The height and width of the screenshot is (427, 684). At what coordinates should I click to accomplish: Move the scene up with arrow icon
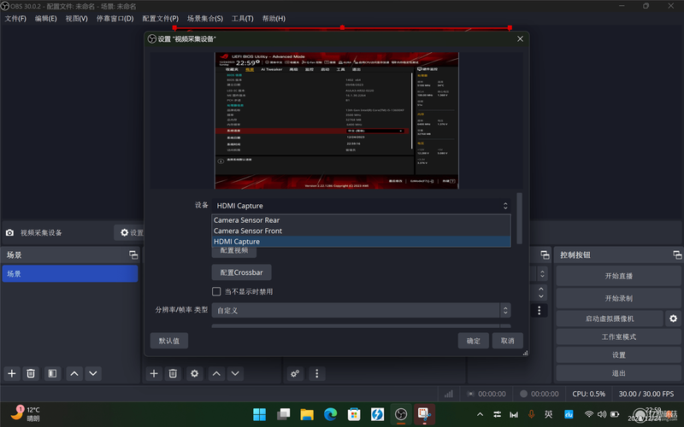74,373
